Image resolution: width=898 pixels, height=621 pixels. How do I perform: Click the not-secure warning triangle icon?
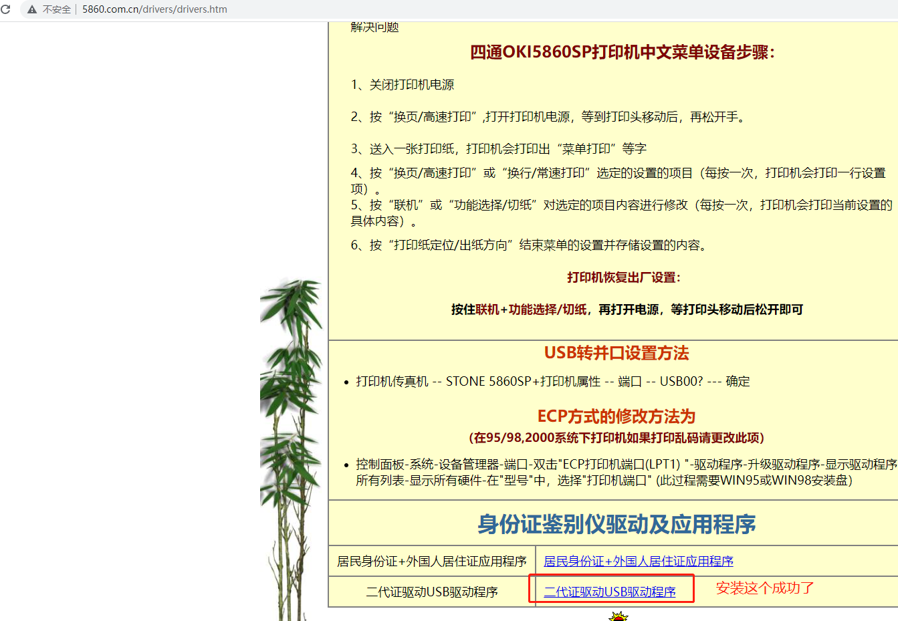click(x=31, y=9)
